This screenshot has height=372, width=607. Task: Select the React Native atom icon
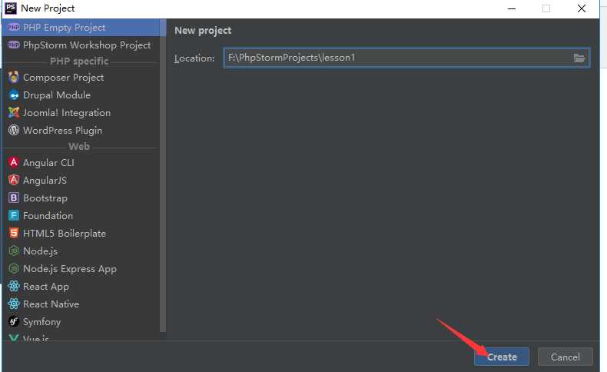14,304
